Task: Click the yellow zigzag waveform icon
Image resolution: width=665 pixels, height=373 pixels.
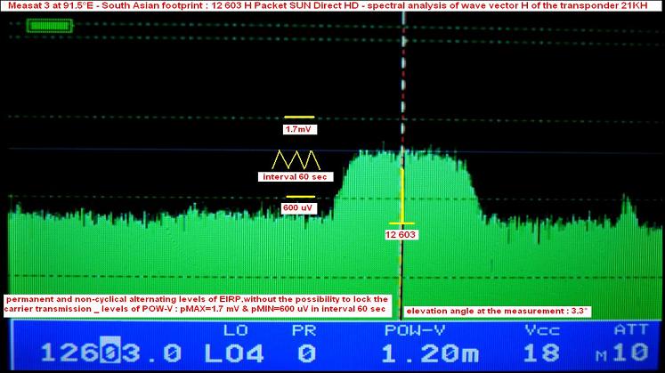Action: [299, 161]
